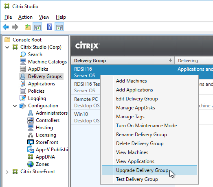Click the Console Root folder icon

[x=7, y=40]
